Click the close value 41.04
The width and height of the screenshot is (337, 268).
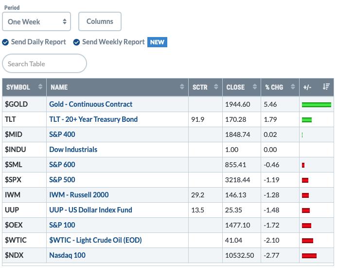233,240
